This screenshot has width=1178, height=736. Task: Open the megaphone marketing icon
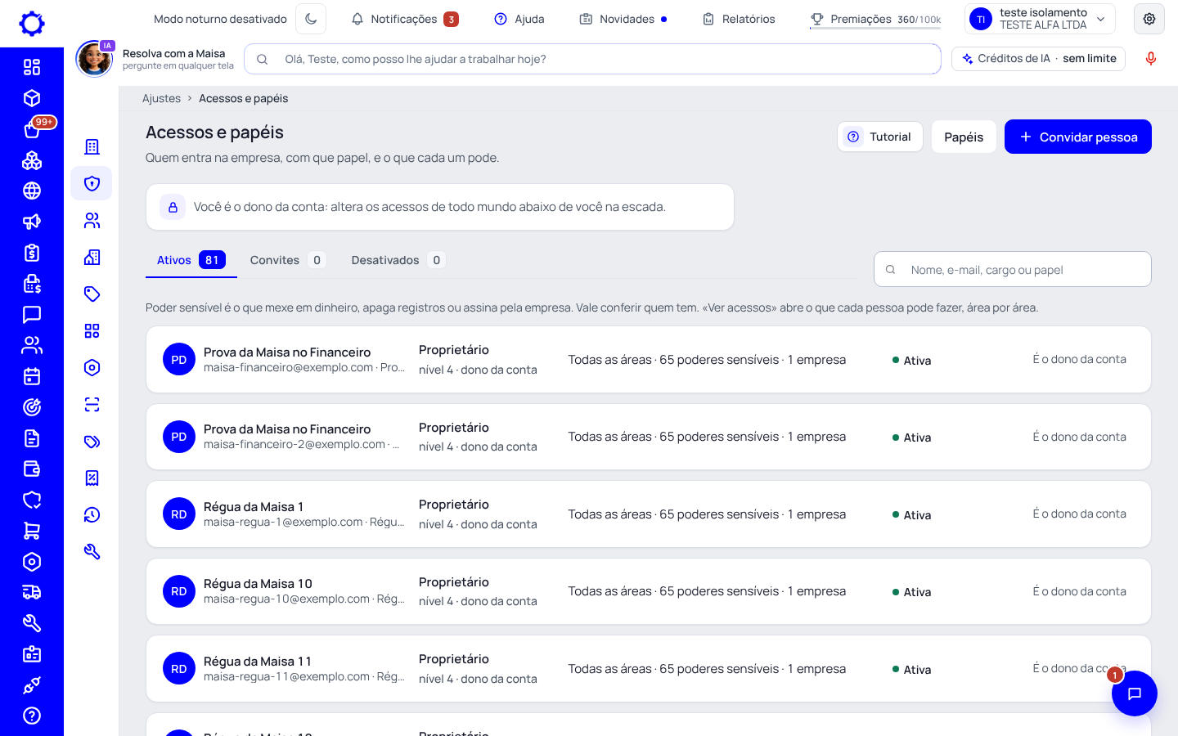(32, 222)
